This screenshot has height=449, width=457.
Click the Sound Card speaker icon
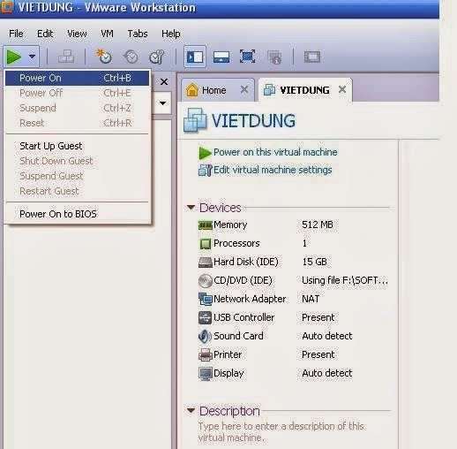[x=206, y=336]
